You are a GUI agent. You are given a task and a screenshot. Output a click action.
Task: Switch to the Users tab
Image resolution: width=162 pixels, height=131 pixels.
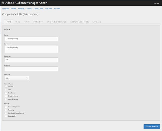(17, 22)
